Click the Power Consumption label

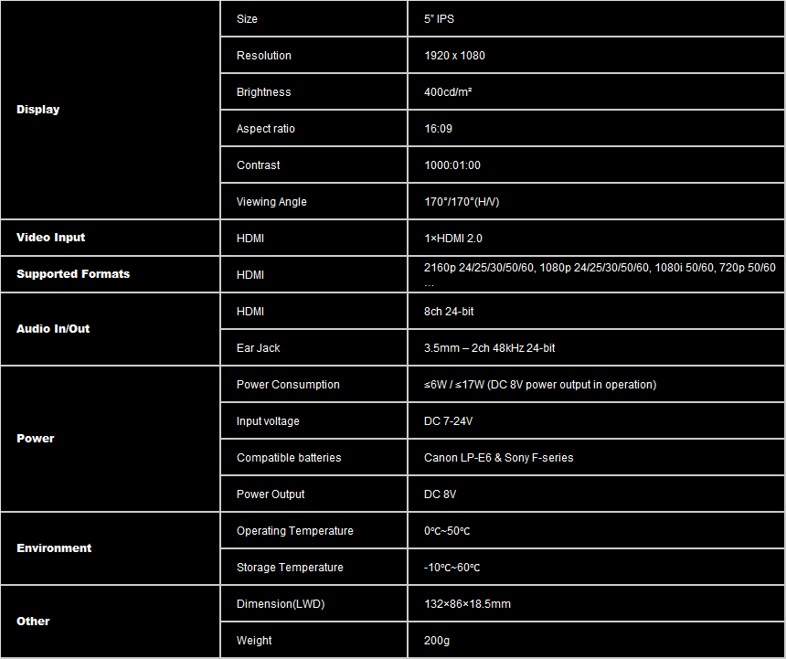[288, 385]
